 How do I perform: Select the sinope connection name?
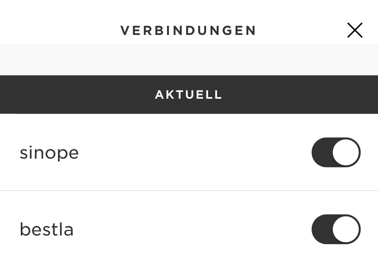click(49, 153)
